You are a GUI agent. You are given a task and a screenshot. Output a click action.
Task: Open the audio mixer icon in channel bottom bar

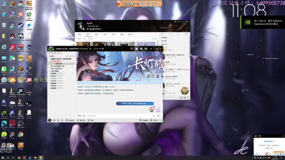point(62,120)
